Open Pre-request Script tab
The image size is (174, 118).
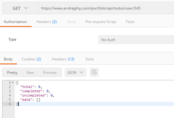[x=101, y=22]
